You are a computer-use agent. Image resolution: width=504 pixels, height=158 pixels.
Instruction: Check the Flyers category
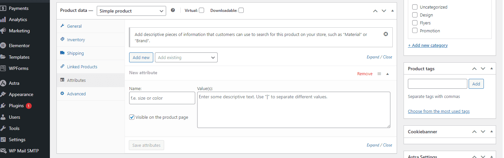click(x=415, y=23)
